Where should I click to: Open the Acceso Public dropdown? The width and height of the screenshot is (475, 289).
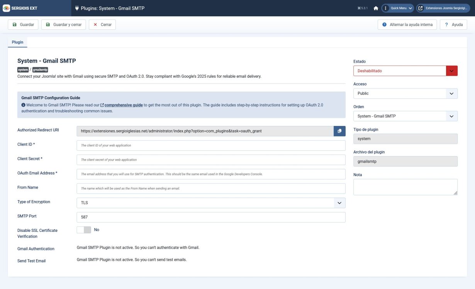405,93
